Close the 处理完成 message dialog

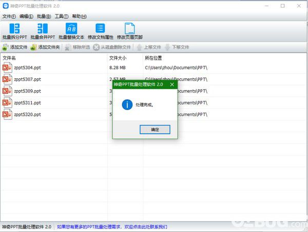click(x=172, y=85)
